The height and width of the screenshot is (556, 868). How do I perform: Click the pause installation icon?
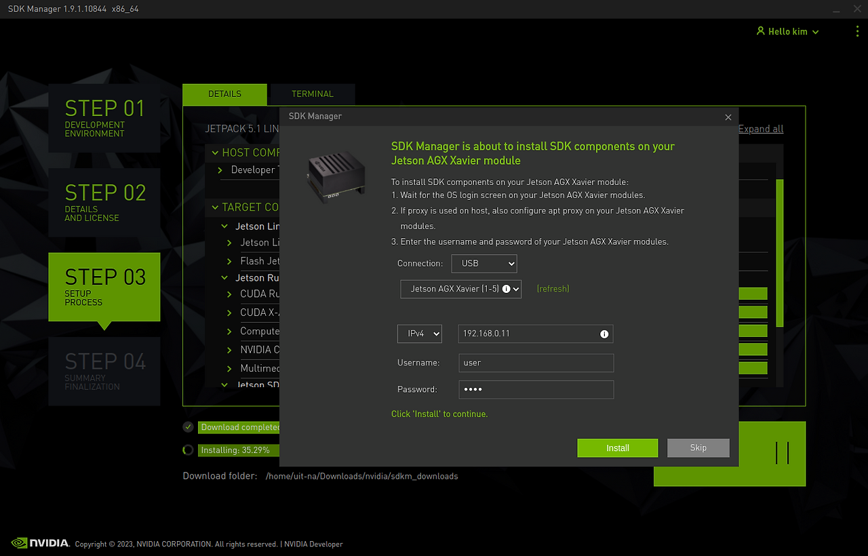782,452
